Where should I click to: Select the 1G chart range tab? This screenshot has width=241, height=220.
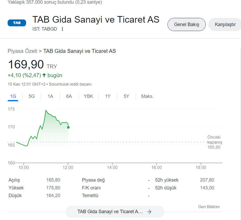(x=13, y=96)
